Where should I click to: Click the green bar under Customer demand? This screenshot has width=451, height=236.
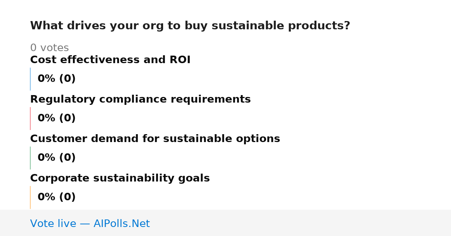pos(30,158)
